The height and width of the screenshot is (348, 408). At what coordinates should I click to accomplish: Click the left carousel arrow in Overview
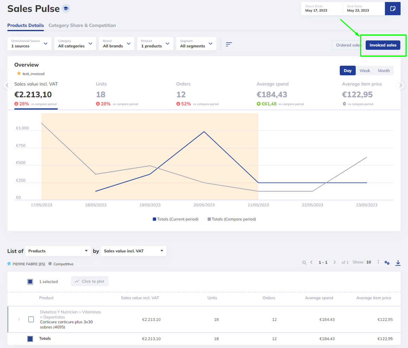click(7, 85)
